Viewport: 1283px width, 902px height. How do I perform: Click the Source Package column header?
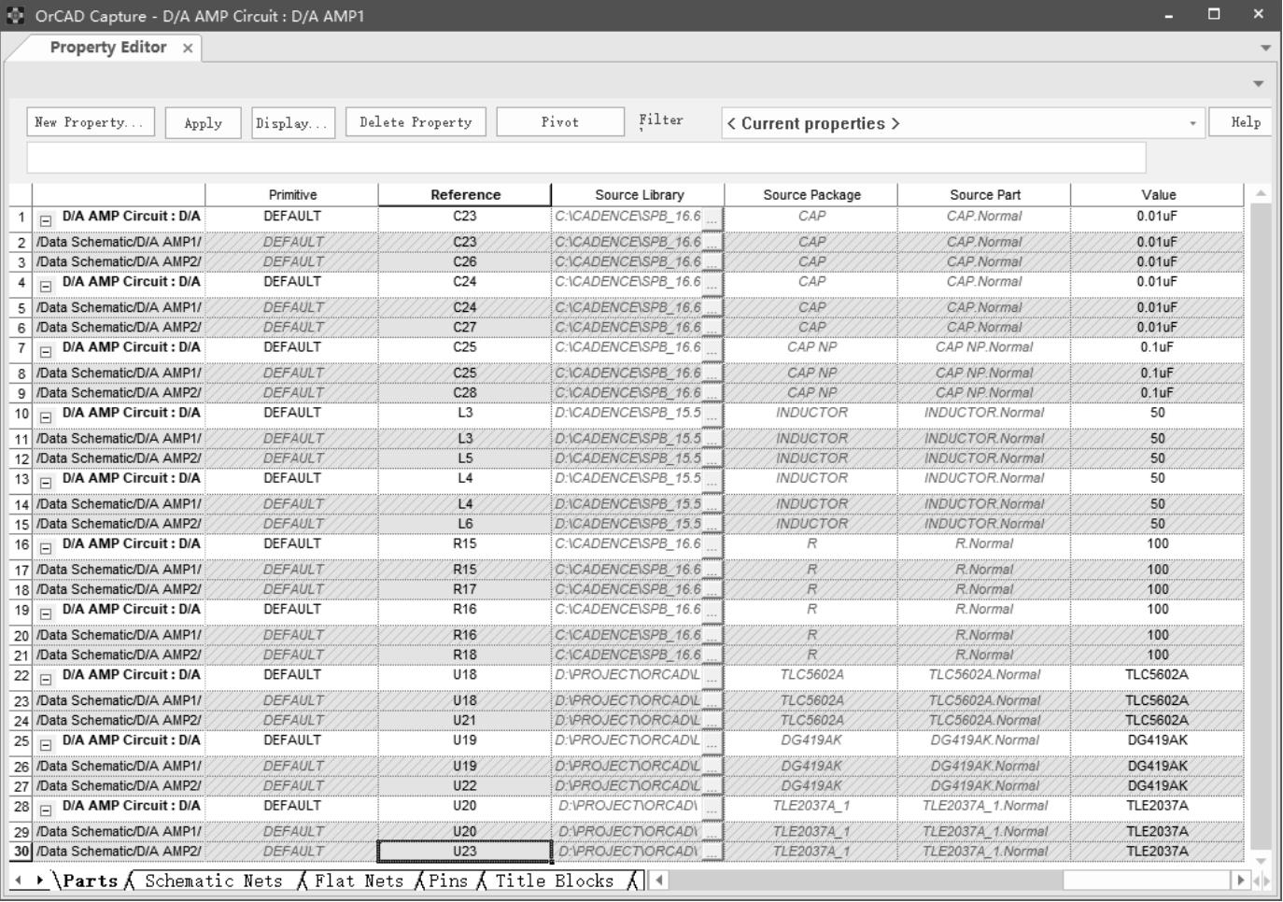click(811, 194)
